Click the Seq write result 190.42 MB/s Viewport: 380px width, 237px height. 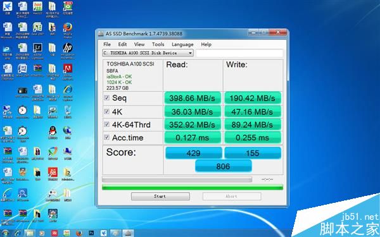click(x=253, y=98)
